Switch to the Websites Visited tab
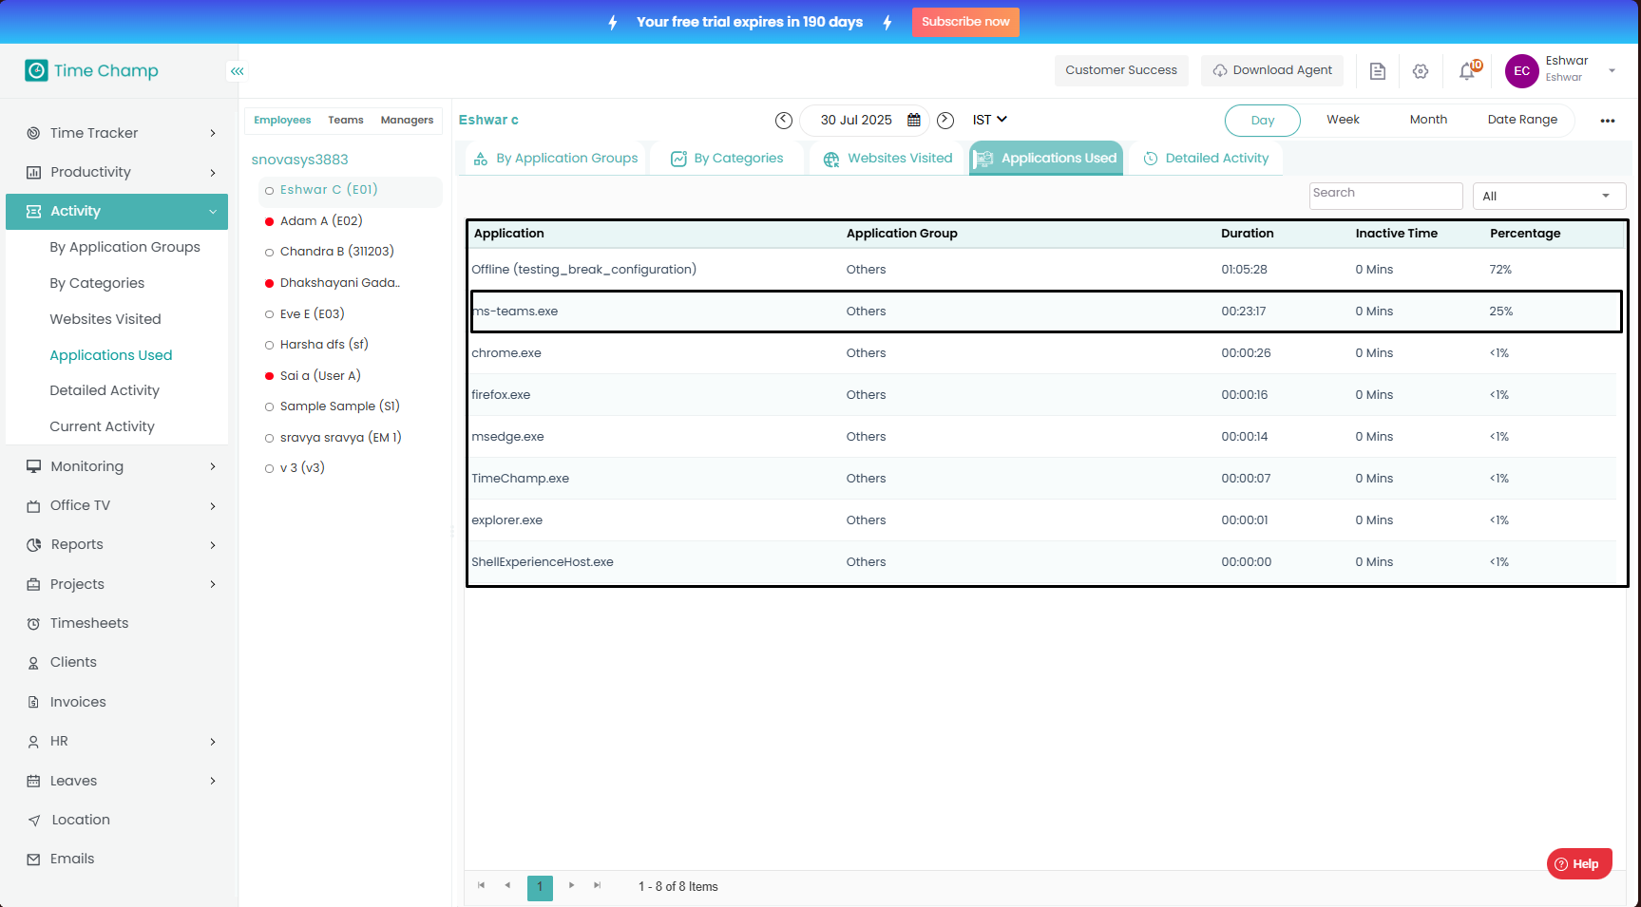1641x907 pixels. pyautogui.click(x=887, y=159)
